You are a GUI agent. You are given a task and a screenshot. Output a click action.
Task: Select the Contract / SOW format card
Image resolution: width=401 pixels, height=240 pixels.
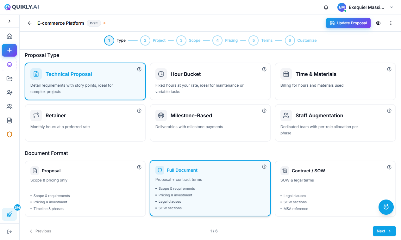click(x=335, y=189)
